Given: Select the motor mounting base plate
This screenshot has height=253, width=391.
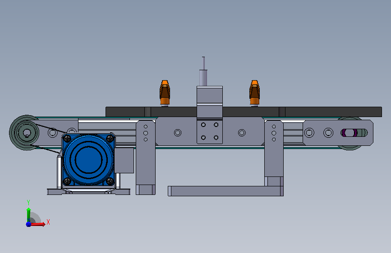Looking at the screenshot, I should point(88,191).
